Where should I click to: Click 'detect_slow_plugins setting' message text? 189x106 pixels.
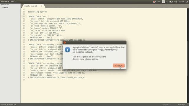tap(85, 59)
